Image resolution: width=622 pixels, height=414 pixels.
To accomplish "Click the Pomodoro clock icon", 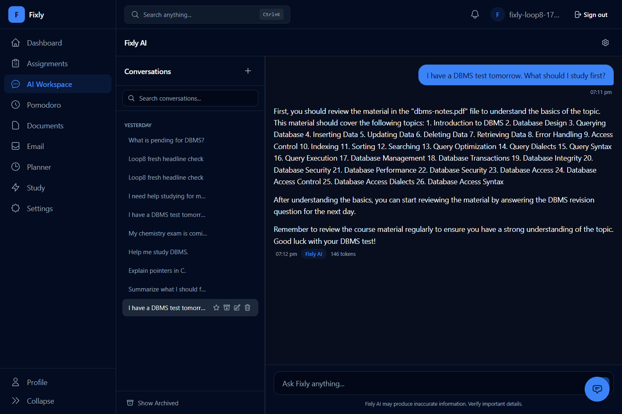I will coord(16,105).
